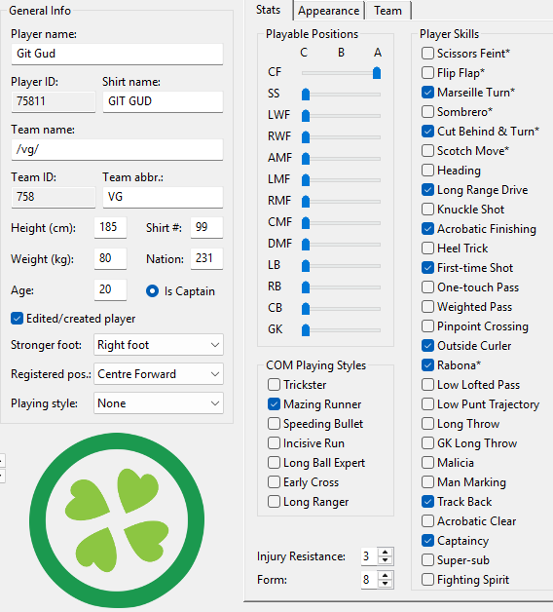
Task: Edit the Team abbr. field
Action: click(163, 197)
